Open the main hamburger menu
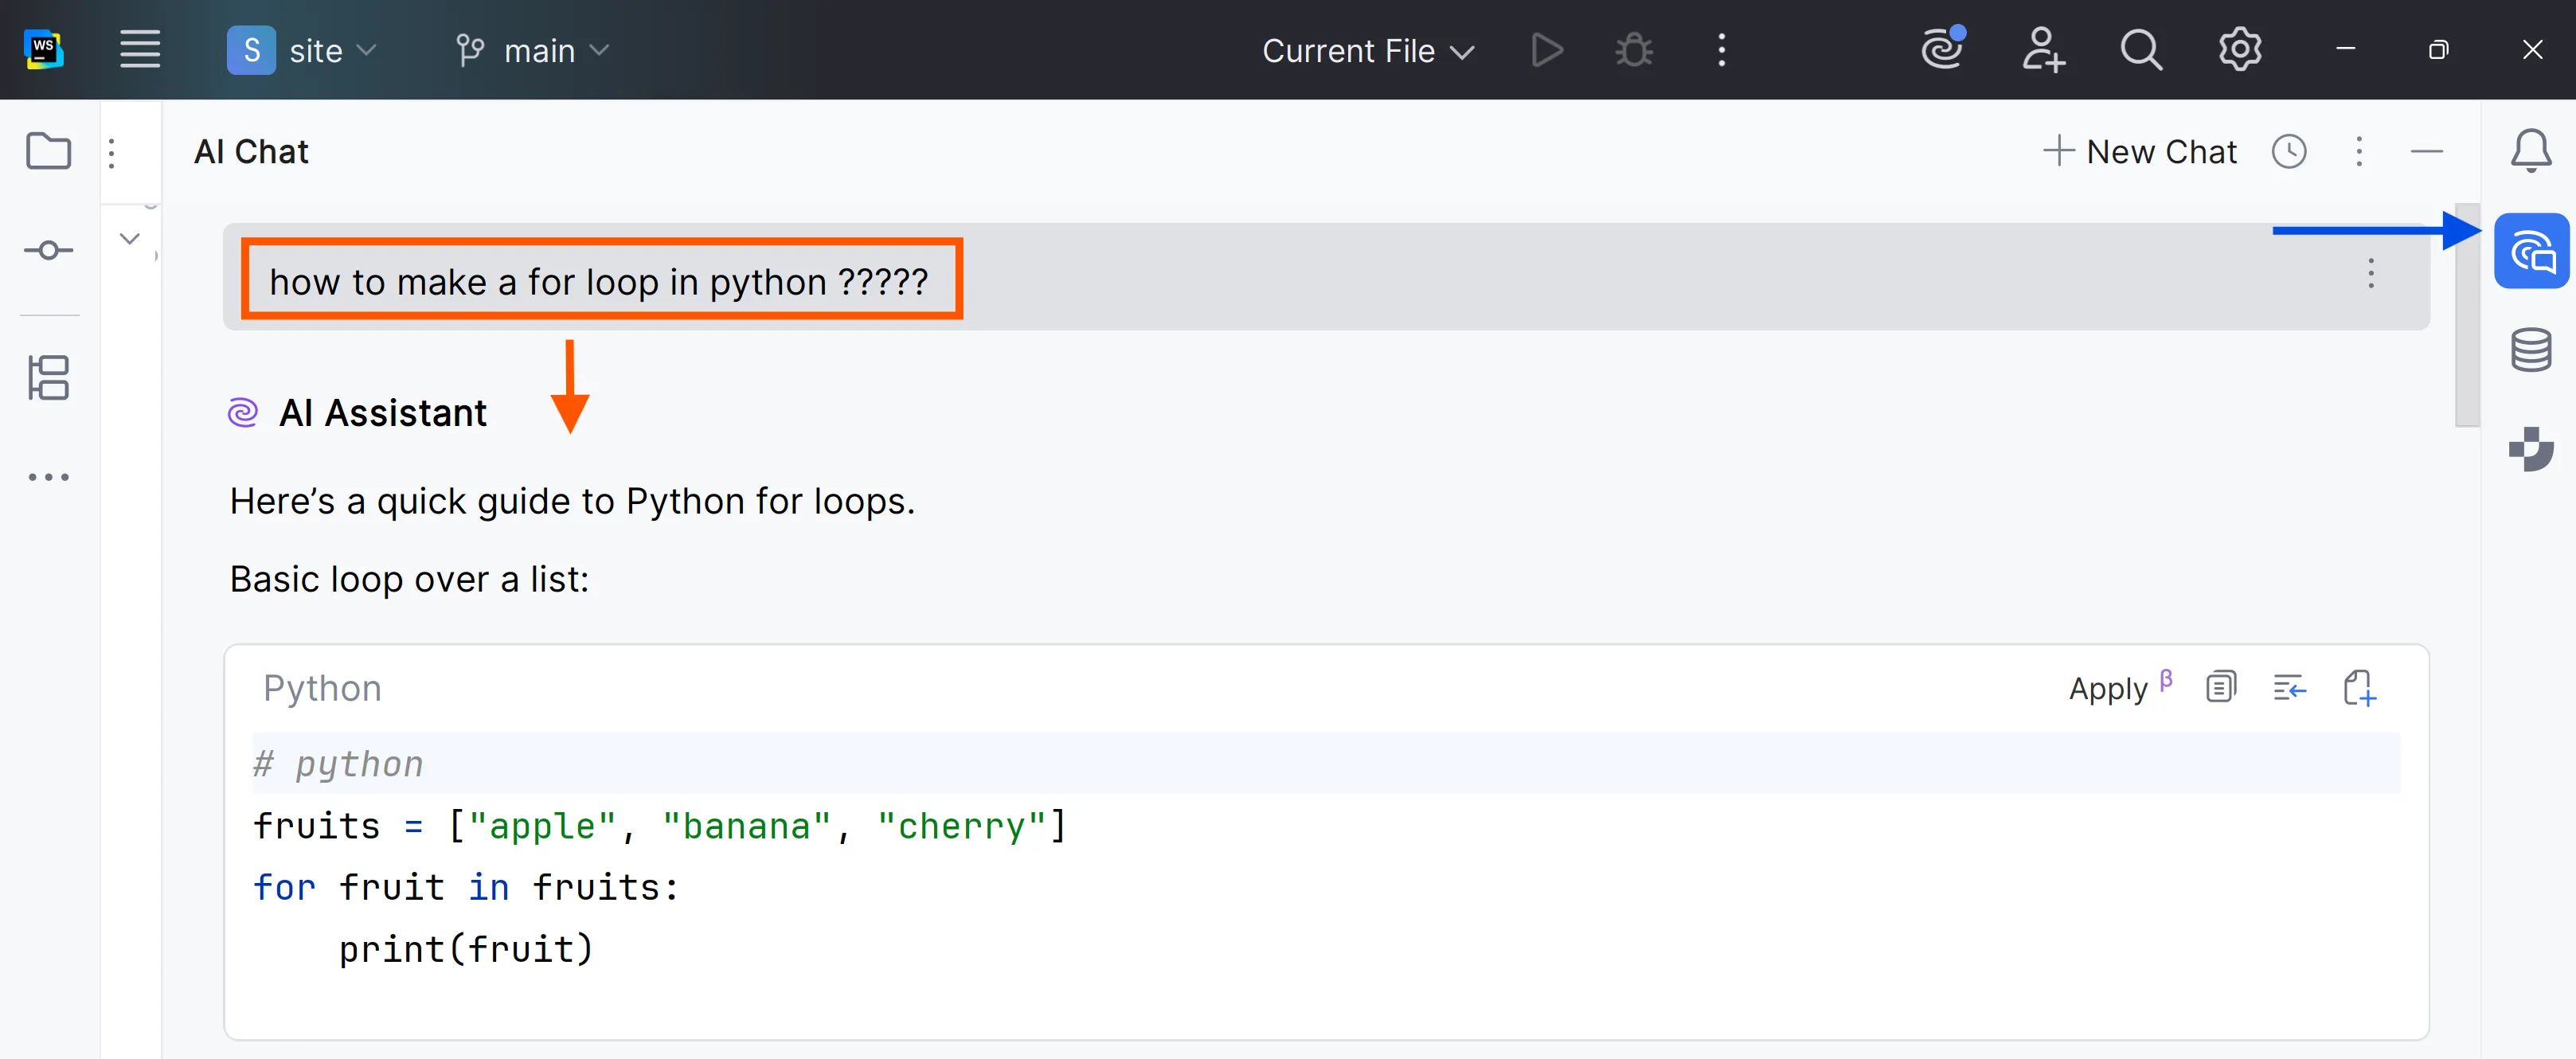2576x1059 pixels. coord(139,49)
